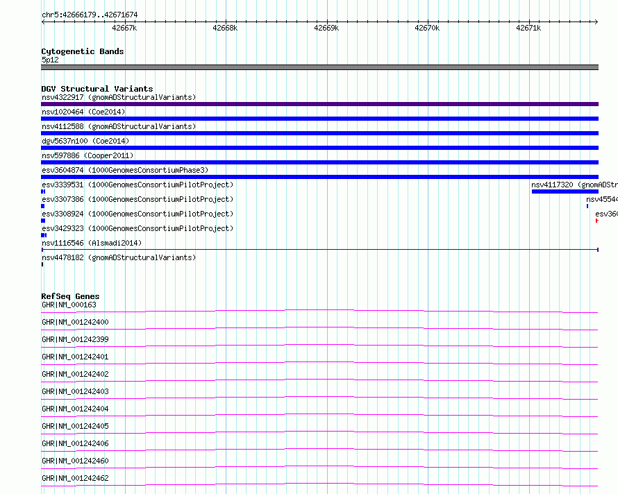Click the red esv36 variant marker
This screenshot has height=494, width=618.
pyautogui.click(x=596, y=221)
